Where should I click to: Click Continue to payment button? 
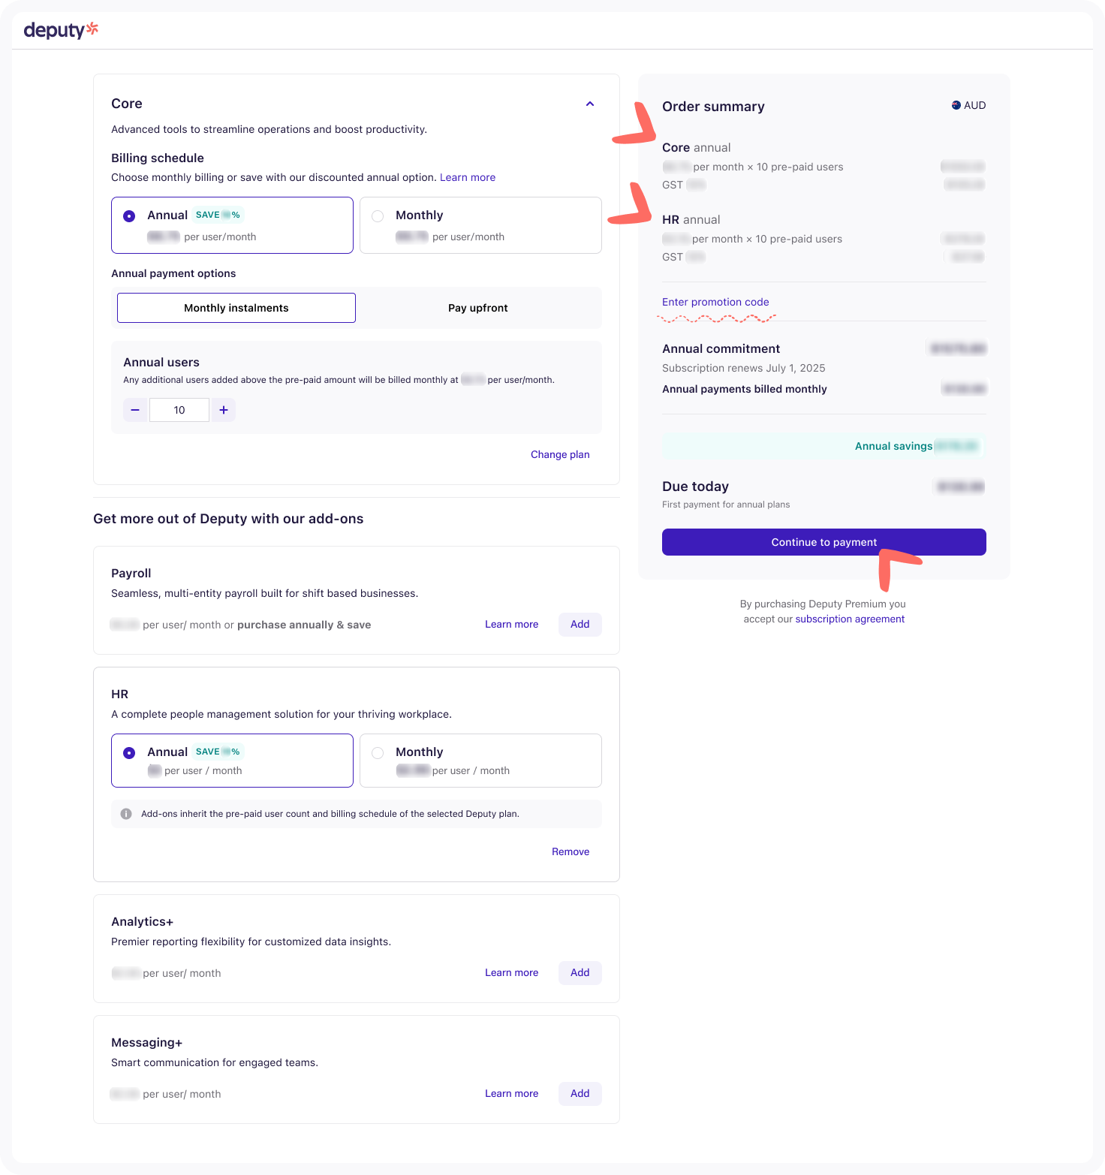pos(823,542)
